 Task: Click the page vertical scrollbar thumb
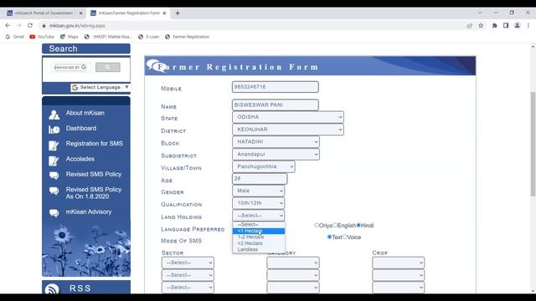(533, 144)
